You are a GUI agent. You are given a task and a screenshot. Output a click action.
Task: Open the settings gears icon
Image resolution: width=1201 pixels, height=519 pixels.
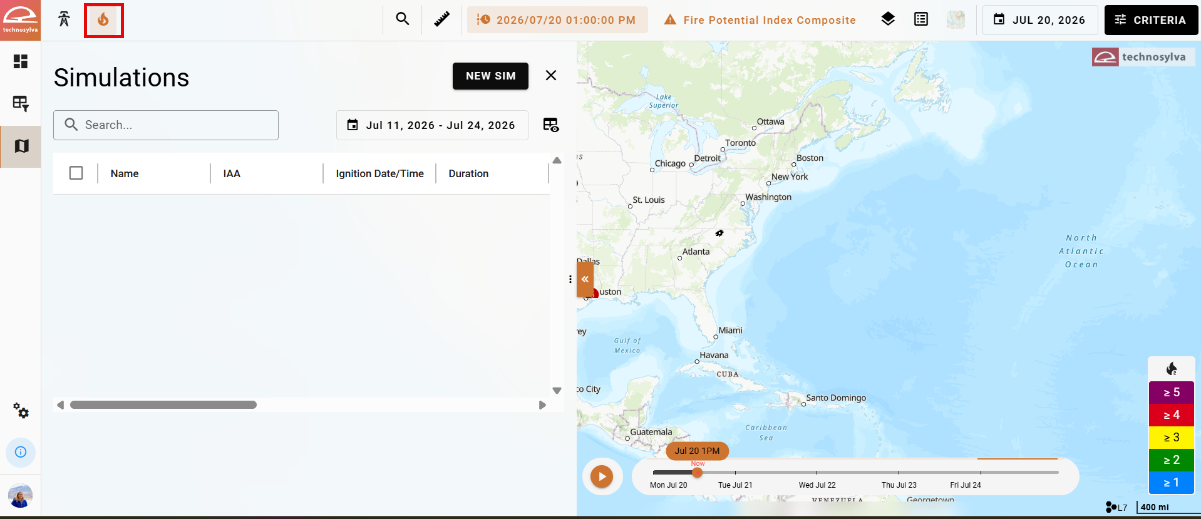point(21,411)
